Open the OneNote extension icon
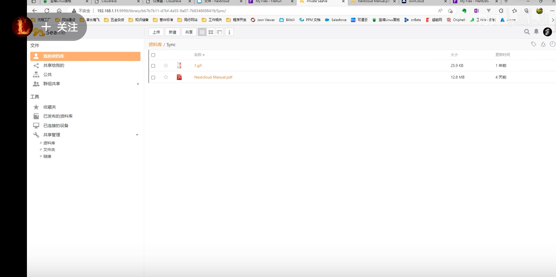 point(476,11)
